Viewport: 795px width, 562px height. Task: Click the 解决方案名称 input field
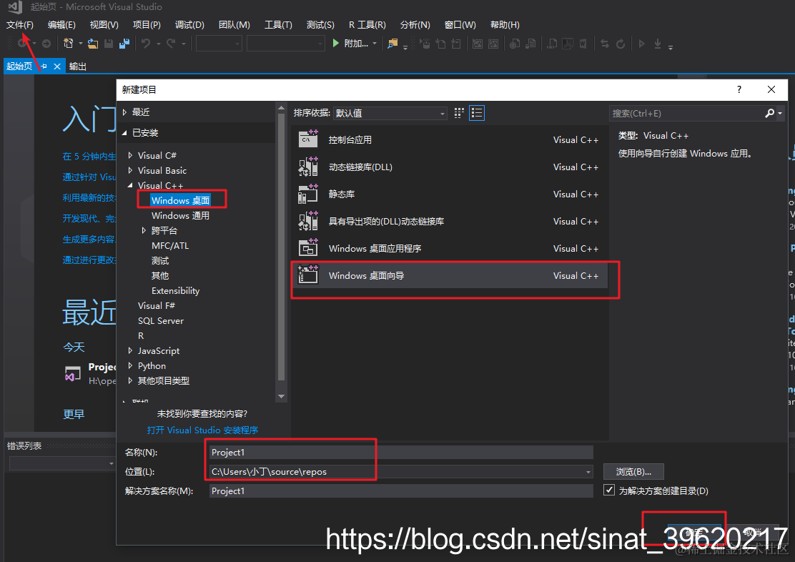coord(401,491)
